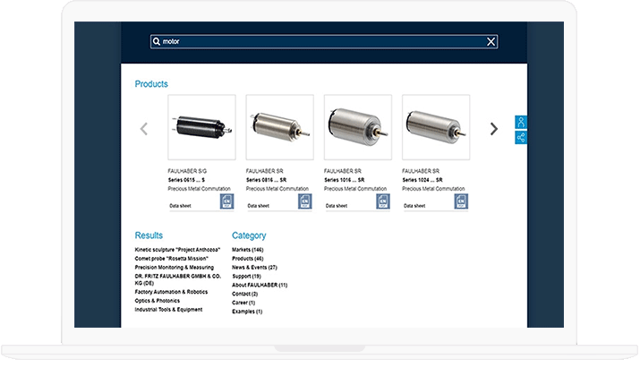Image resolution: width=640 pixels, height=385 pixels.
Task: Filter by category Support (19)
Action: point(246,277)
